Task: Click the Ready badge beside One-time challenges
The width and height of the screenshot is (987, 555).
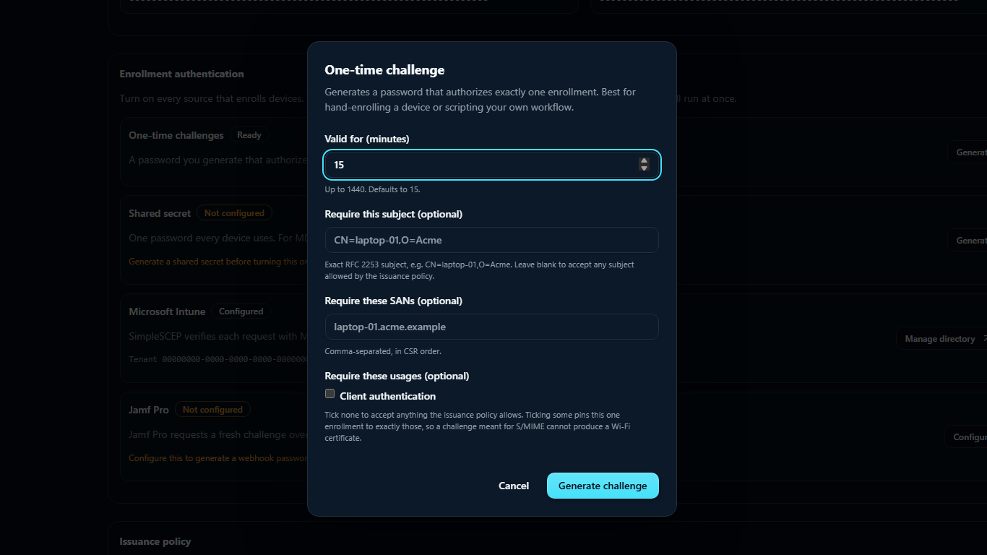Action: [249, 135]
